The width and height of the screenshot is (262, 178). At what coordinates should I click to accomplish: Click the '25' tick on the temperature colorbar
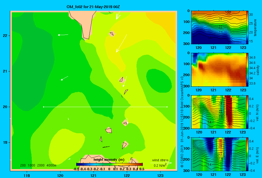pos(251,24)
